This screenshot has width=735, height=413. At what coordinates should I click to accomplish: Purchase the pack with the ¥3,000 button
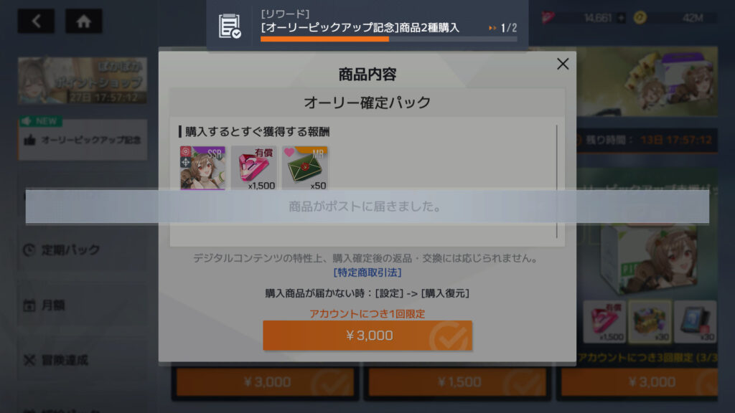[367, 336]
